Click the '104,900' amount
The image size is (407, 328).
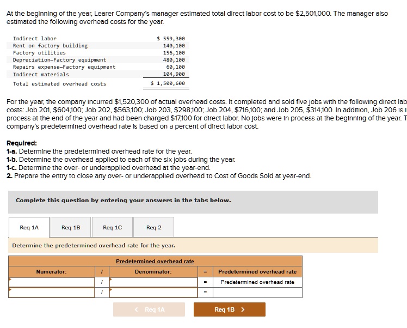click(174, 74)
